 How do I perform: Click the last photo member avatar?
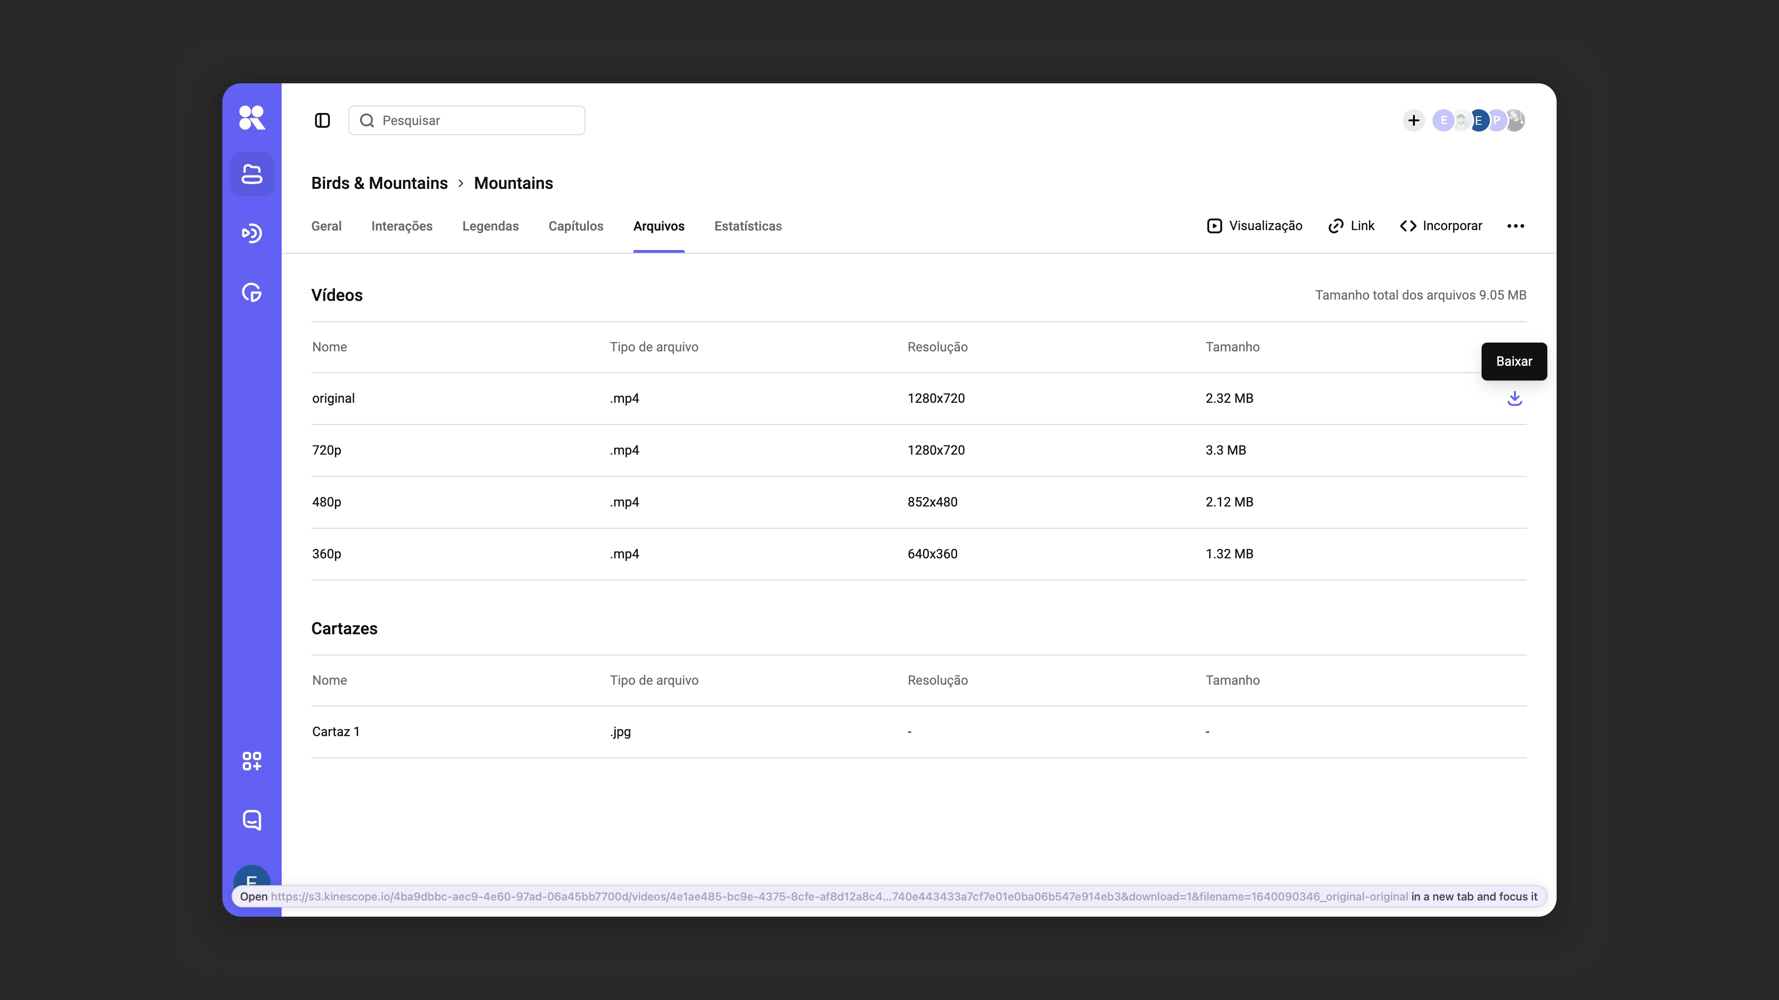coord(1515,121)
